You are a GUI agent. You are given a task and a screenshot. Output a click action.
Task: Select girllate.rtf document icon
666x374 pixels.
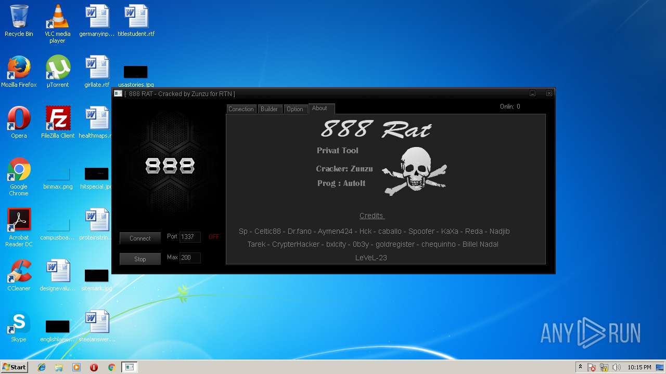97,72
